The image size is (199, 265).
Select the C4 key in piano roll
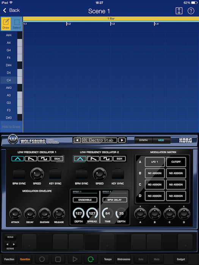pyautogui.click(x=11, y=80)
